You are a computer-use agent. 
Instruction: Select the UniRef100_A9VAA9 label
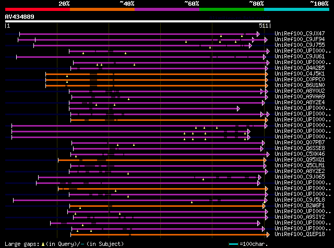point(300,96)
